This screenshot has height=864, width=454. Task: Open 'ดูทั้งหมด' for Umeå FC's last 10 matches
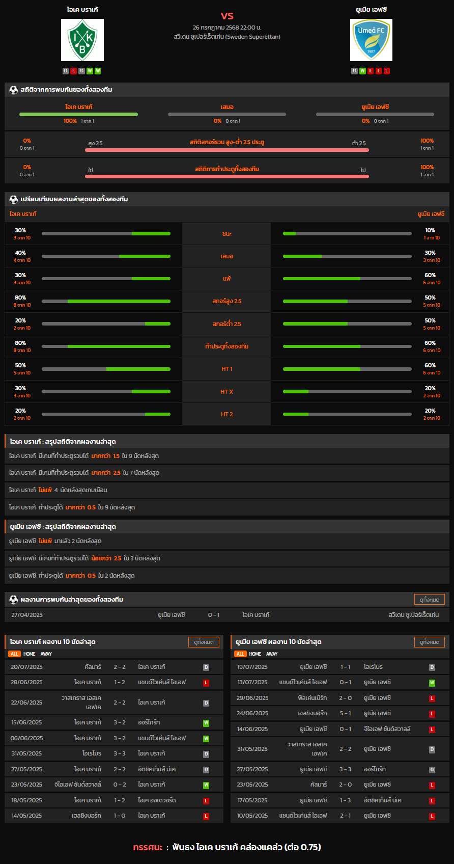click(x=430, y=642)
